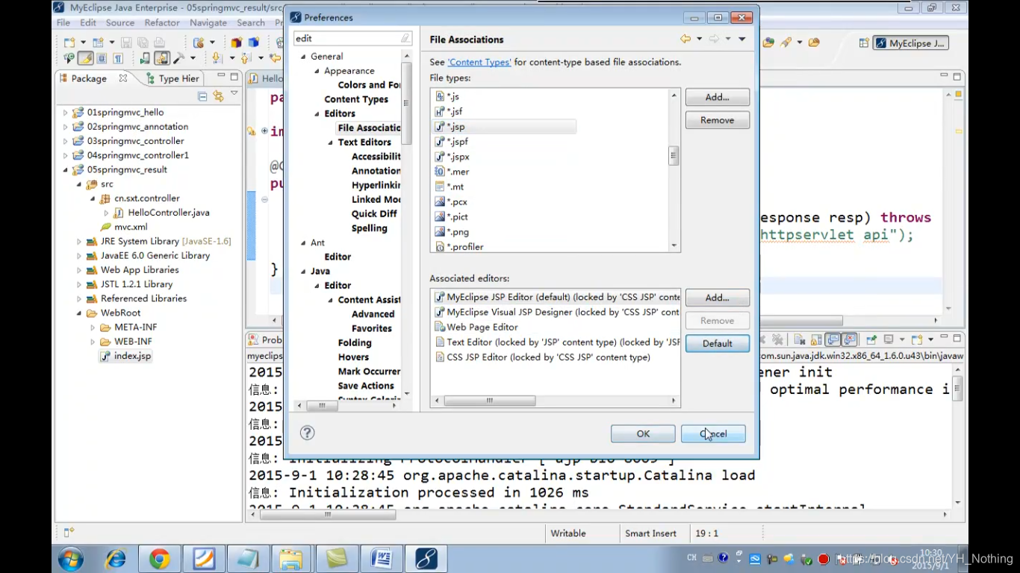Click the hammer build tool icon
The height and width of the screenshot is (573, 1020).
pyautogui.click(x=179, y=58)
